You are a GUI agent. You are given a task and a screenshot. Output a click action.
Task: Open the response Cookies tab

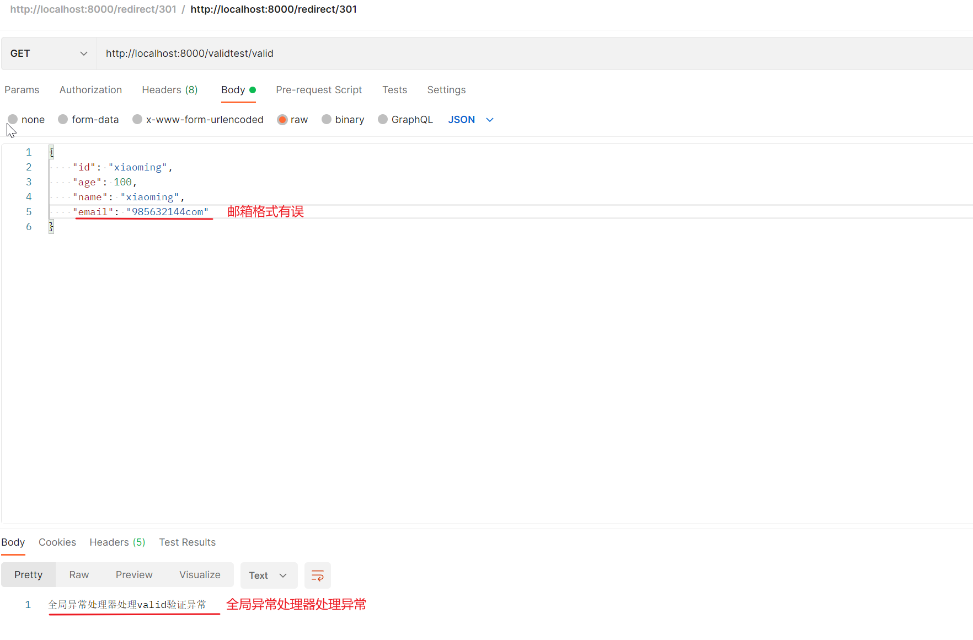[57, 542]
